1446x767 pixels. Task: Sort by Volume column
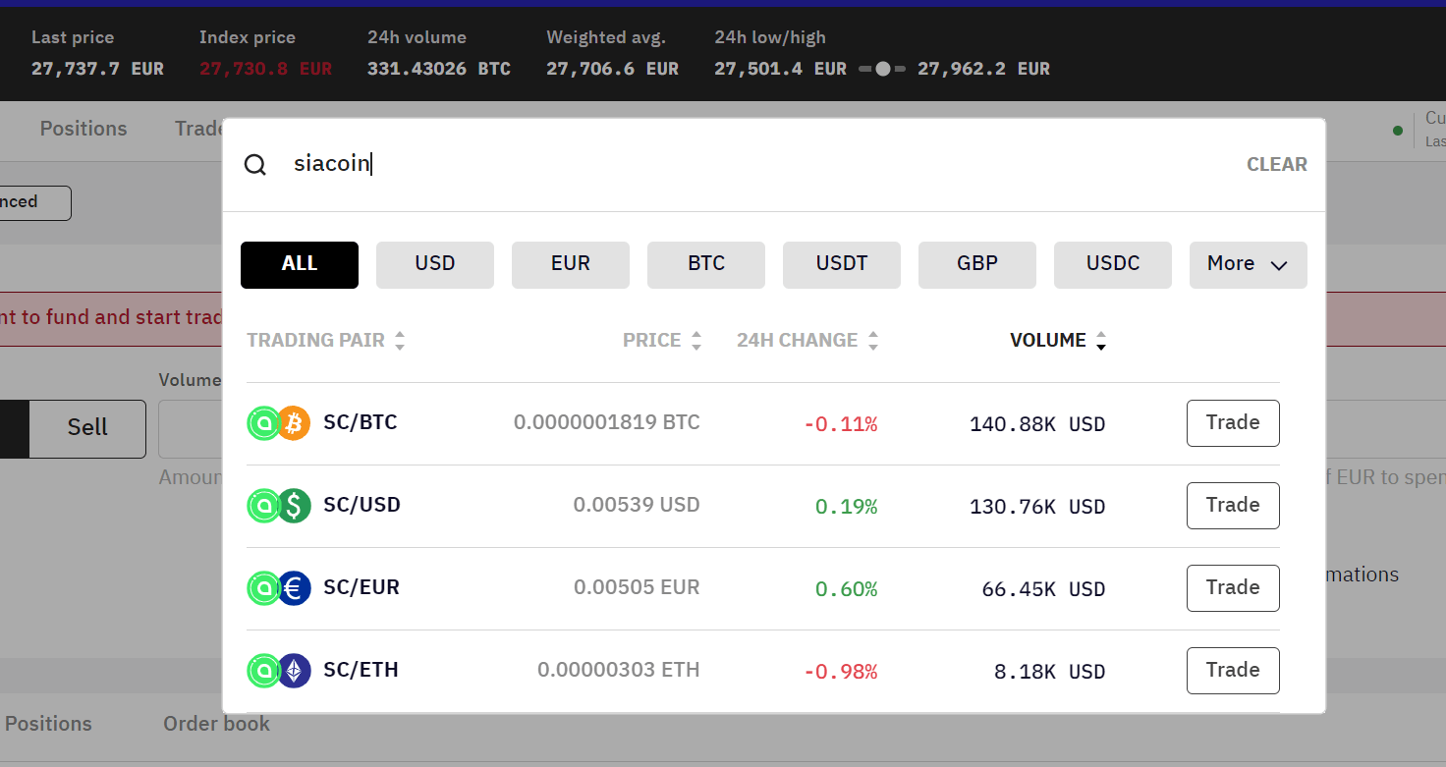(x=1058, y=341)
